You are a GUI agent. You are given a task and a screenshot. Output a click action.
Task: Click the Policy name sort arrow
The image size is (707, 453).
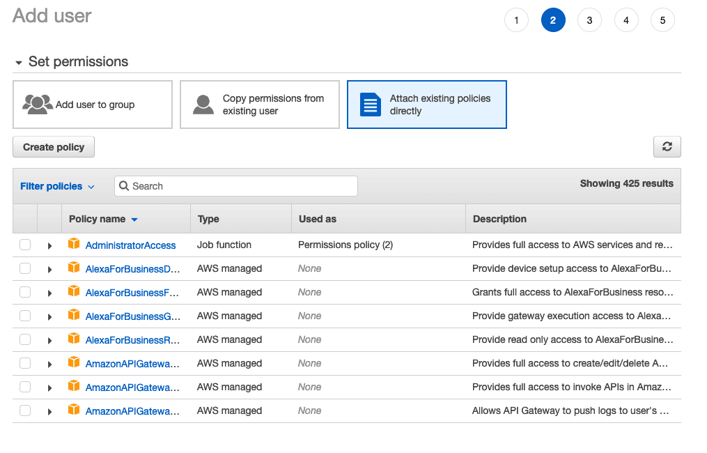tap(134, 220)
